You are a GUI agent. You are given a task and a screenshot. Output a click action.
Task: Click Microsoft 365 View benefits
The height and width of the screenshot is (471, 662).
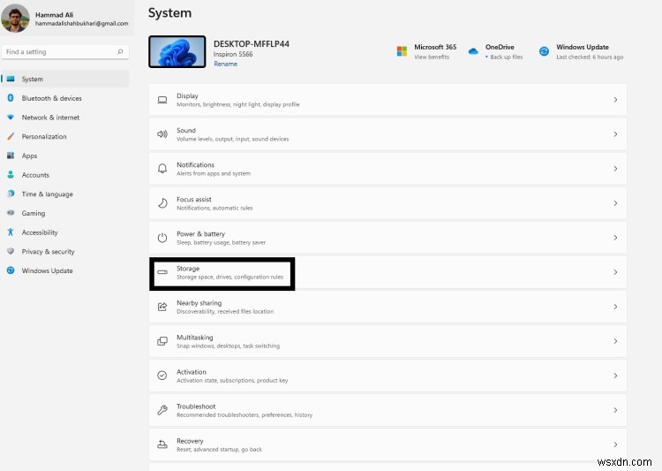432,57
